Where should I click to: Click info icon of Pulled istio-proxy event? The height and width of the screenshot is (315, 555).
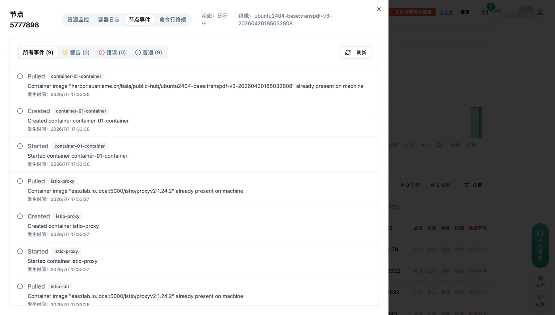[20, 181]
